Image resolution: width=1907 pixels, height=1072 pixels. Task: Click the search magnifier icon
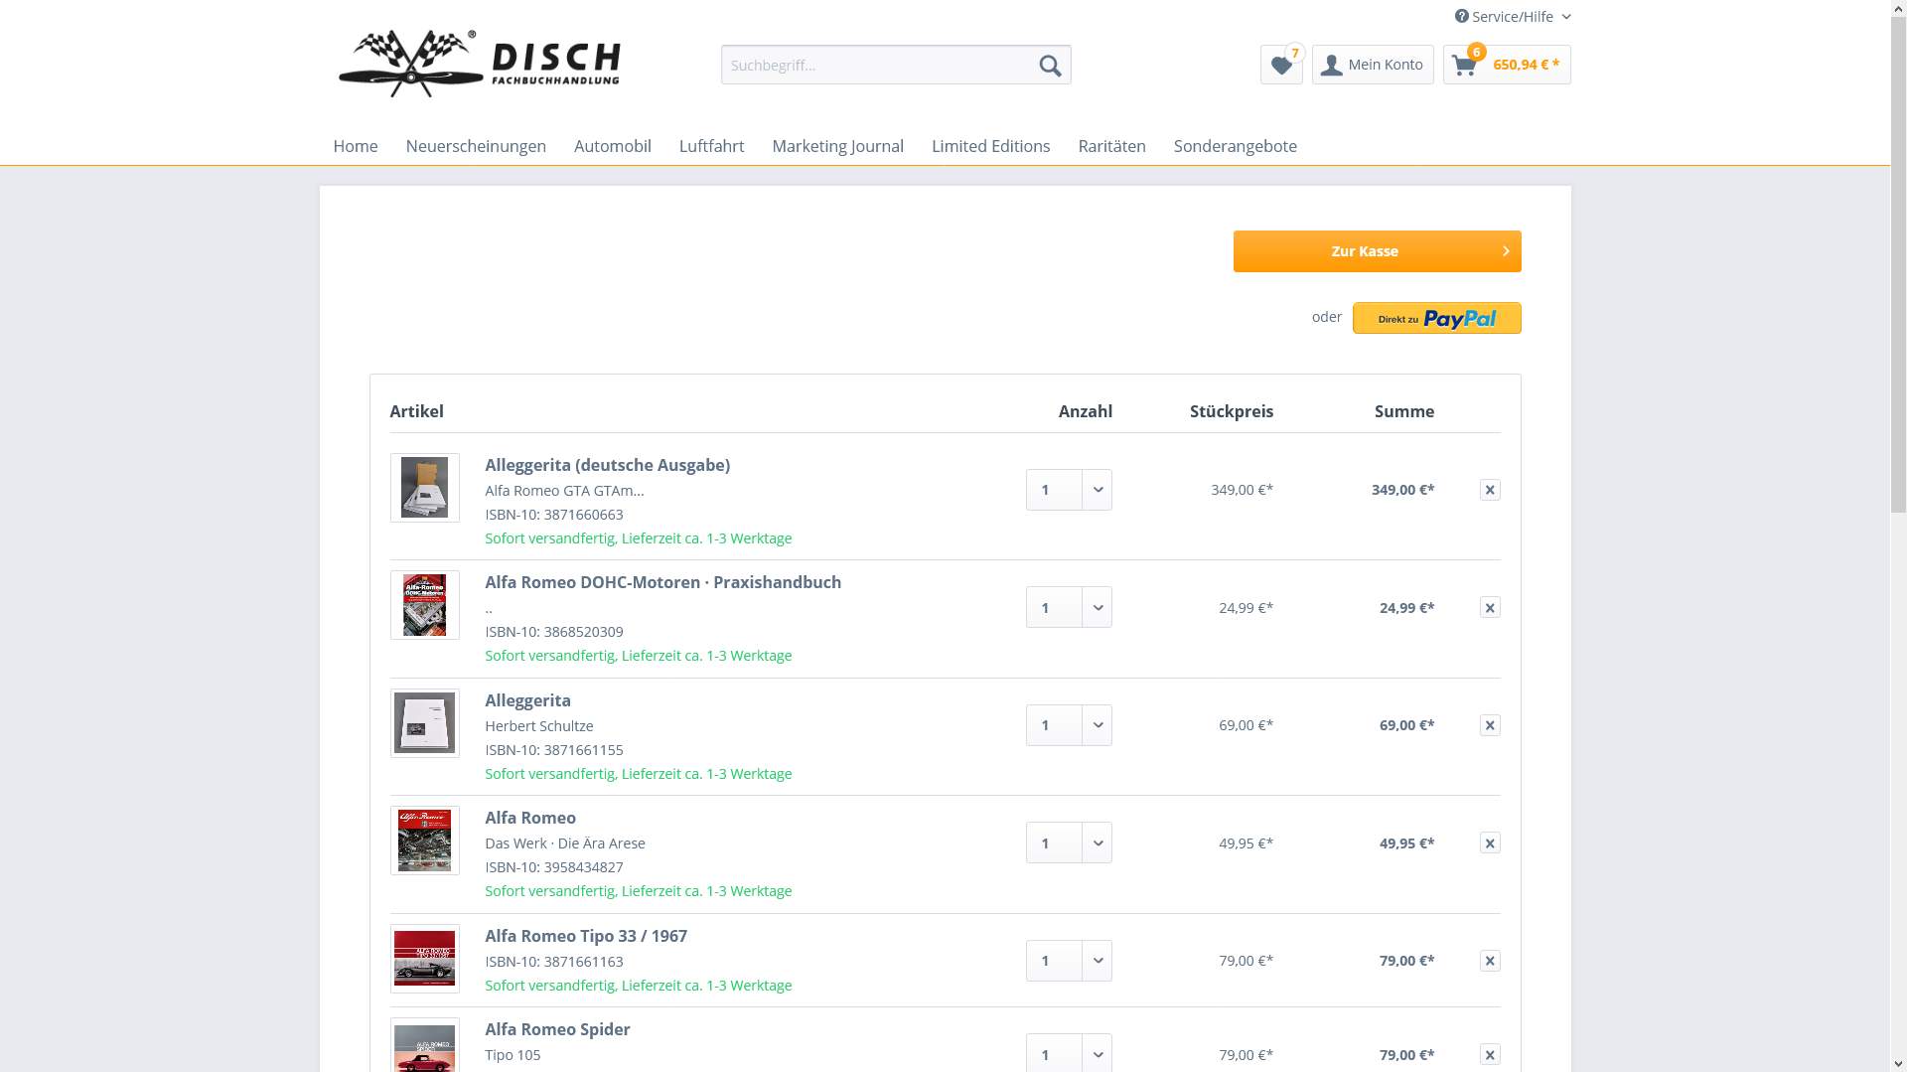point(1050,66)
